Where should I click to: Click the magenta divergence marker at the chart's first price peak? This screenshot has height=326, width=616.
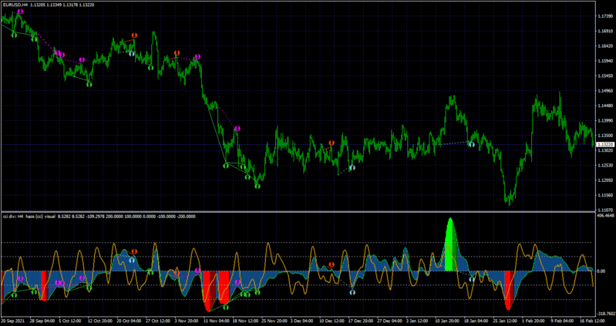point(20,12)
